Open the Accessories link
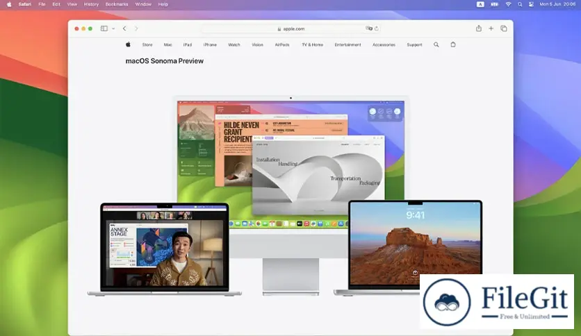Screen dimensions: 581x336 [384, 44]
